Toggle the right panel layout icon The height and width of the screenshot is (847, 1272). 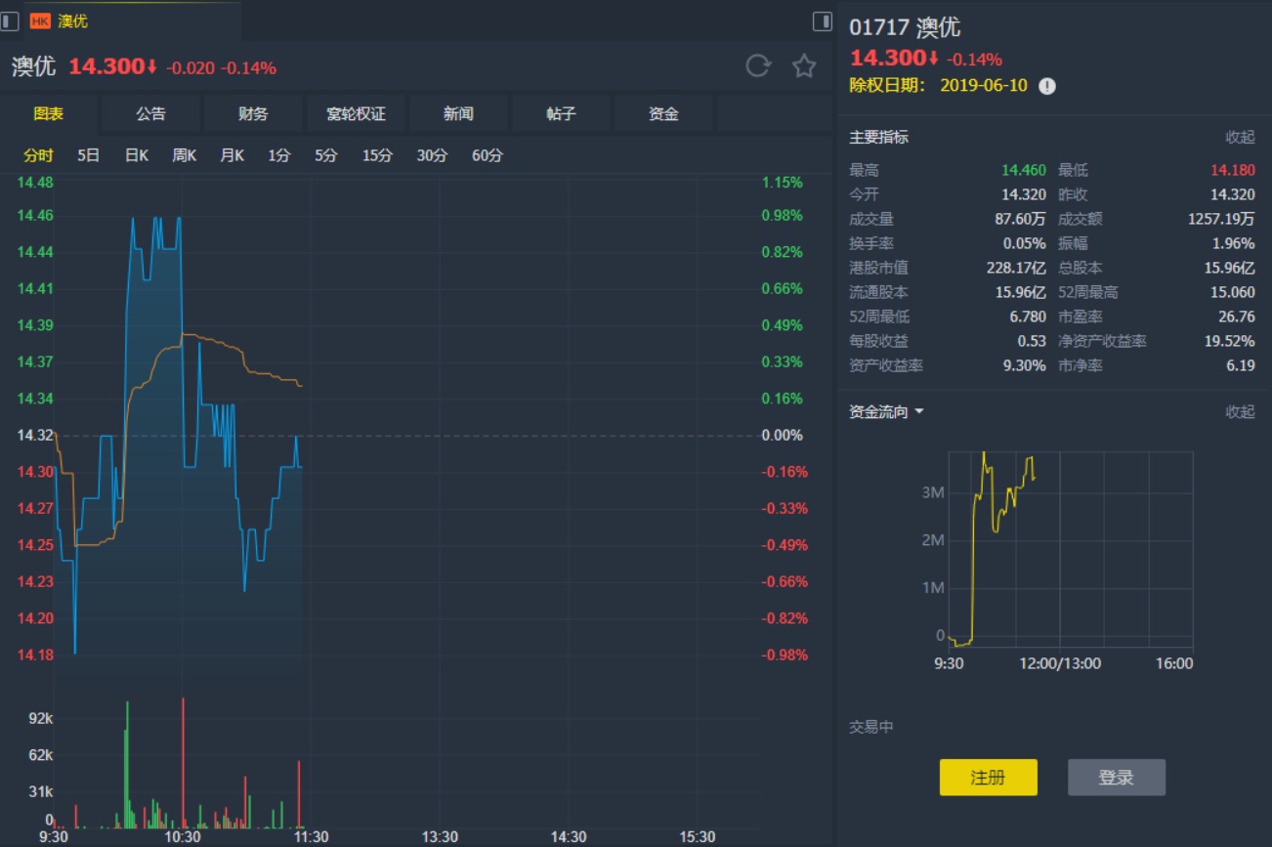coord(823,21)
